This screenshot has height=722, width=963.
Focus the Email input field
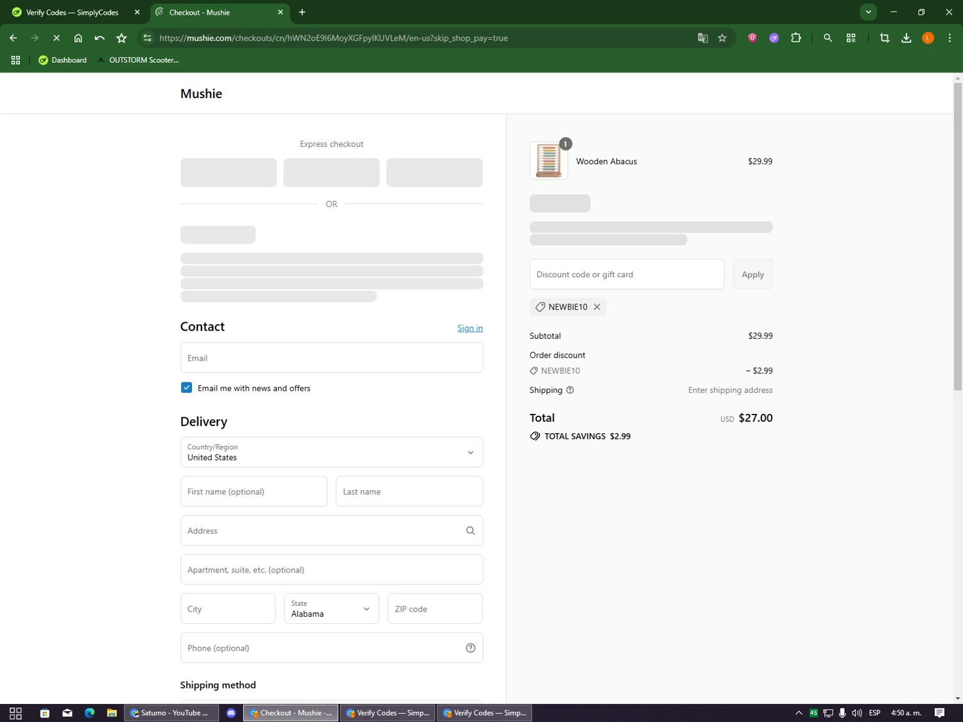pyautogui.click(x=332, y=357)
